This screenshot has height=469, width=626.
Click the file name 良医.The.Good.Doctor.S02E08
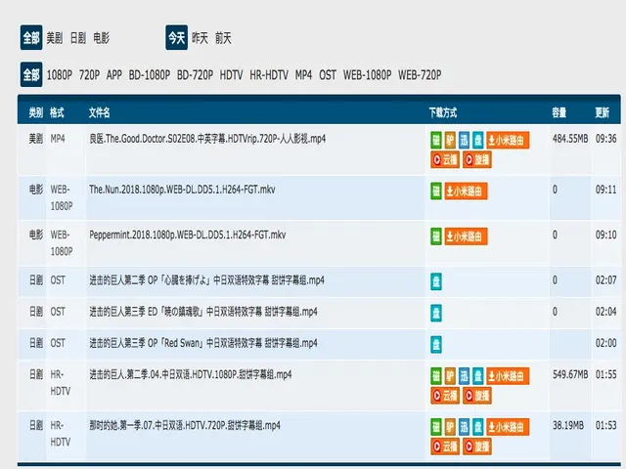(207, 139)
